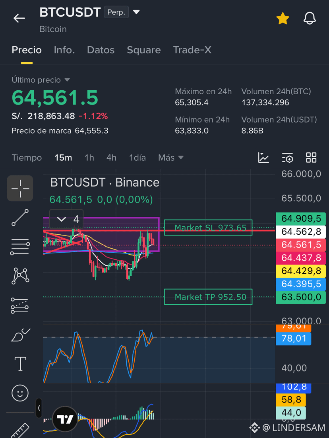Toggle the favorite star for BTCUSDT

[x=283, y=18]
